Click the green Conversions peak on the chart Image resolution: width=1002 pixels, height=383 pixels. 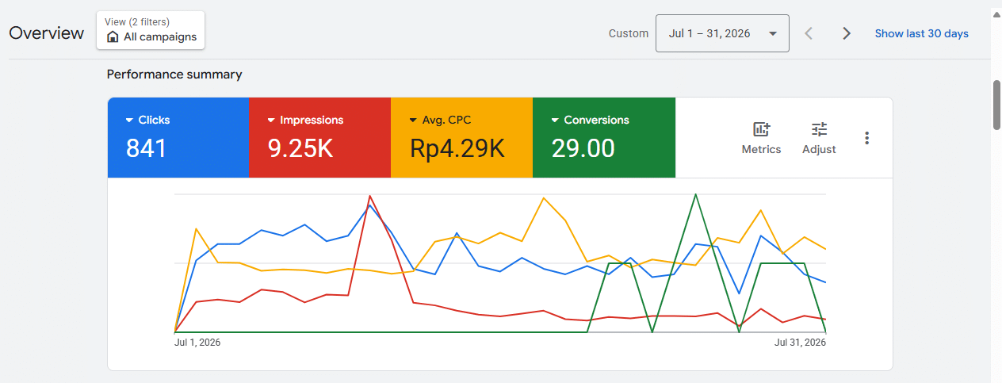click(695, 194)
